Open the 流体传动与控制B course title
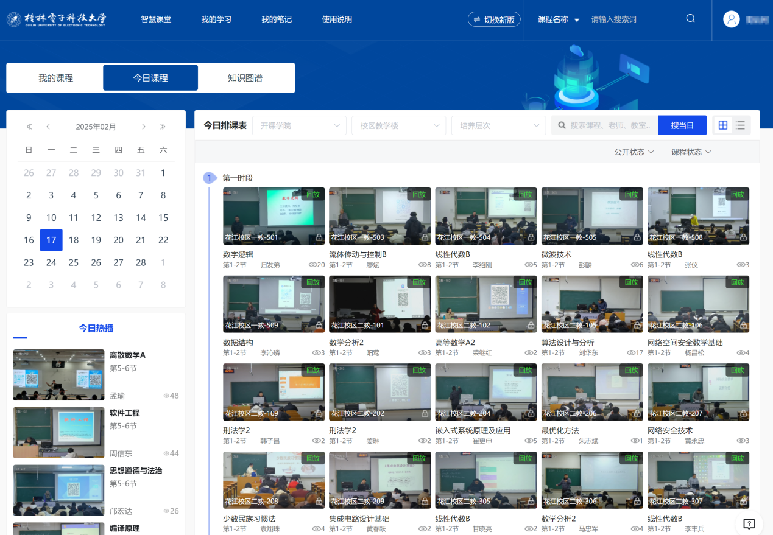This screenshot has height=535, width=773. (x=358, y=254)
